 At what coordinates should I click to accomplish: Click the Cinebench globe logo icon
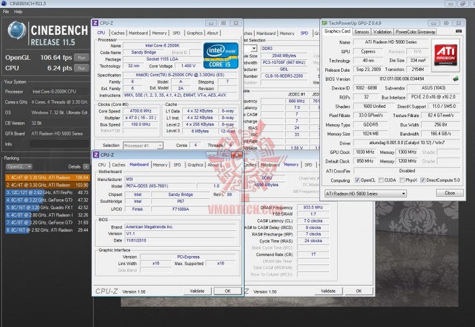click(16, 31)
